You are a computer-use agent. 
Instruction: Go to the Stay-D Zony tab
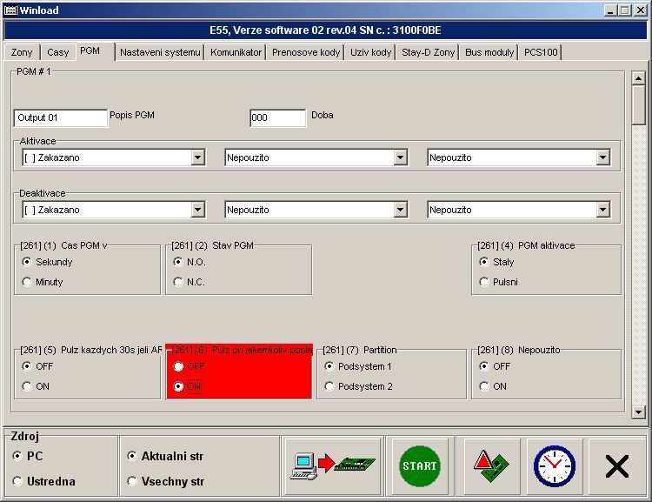428,52
